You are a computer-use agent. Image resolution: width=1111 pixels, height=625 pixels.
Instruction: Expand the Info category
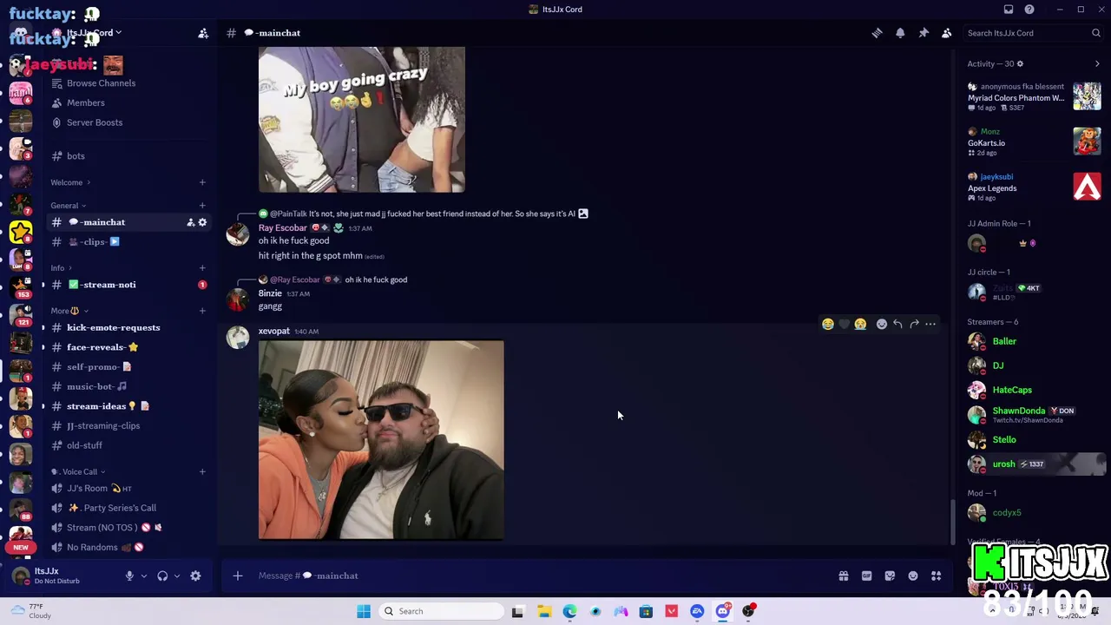61,267
